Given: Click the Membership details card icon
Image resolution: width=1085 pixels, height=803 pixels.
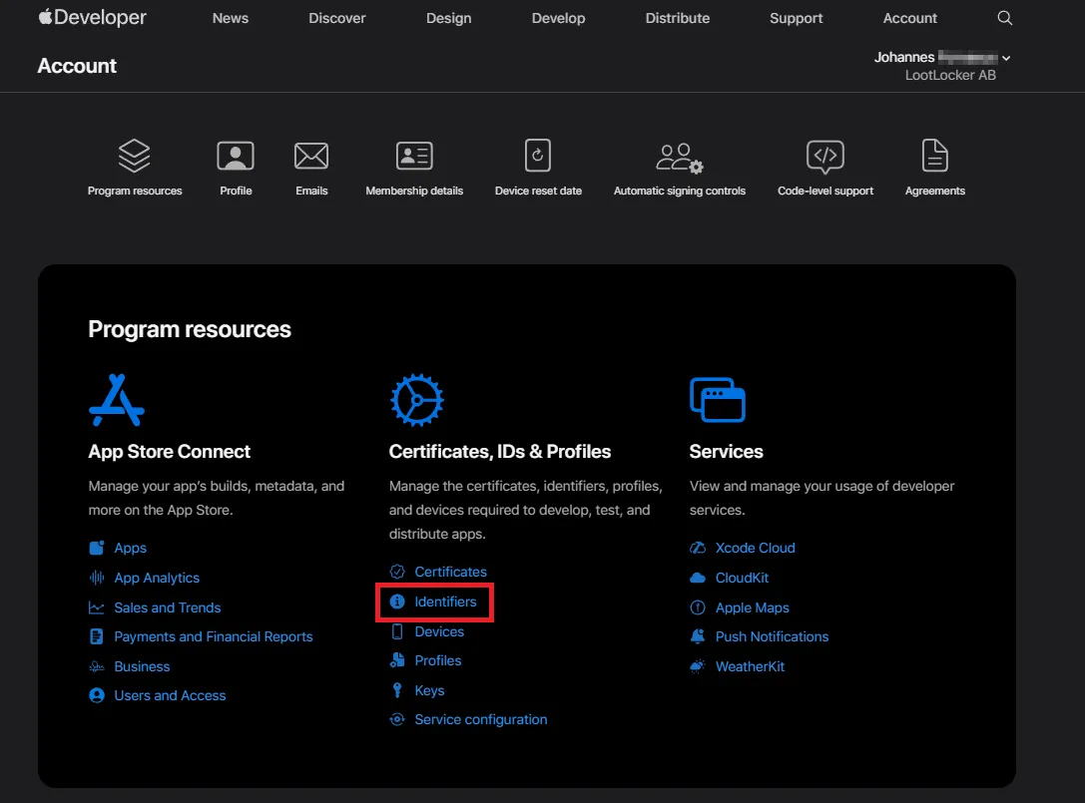Looking at the screenshot, I should (x=414, y=156).
